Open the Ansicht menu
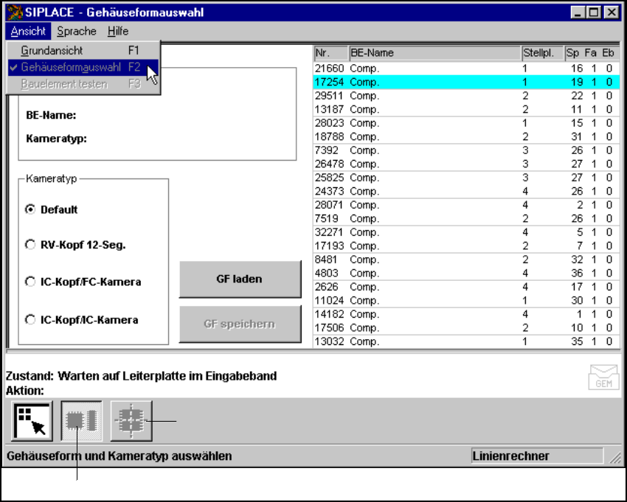Viewport: 627px width, 502px height. (29, 31)
